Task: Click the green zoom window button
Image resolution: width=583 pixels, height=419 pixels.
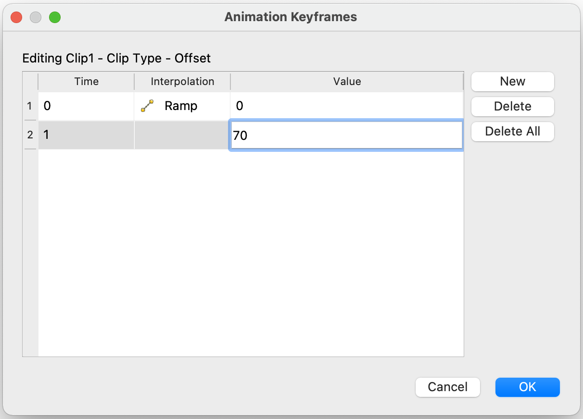Action: (x=55, y=18)
